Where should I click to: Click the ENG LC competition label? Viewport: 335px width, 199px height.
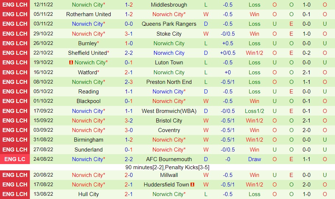point(15,159)
